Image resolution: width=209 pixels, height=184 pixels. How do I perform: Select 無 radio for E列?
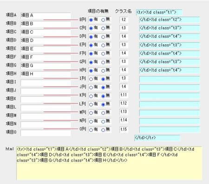point(103,45)
